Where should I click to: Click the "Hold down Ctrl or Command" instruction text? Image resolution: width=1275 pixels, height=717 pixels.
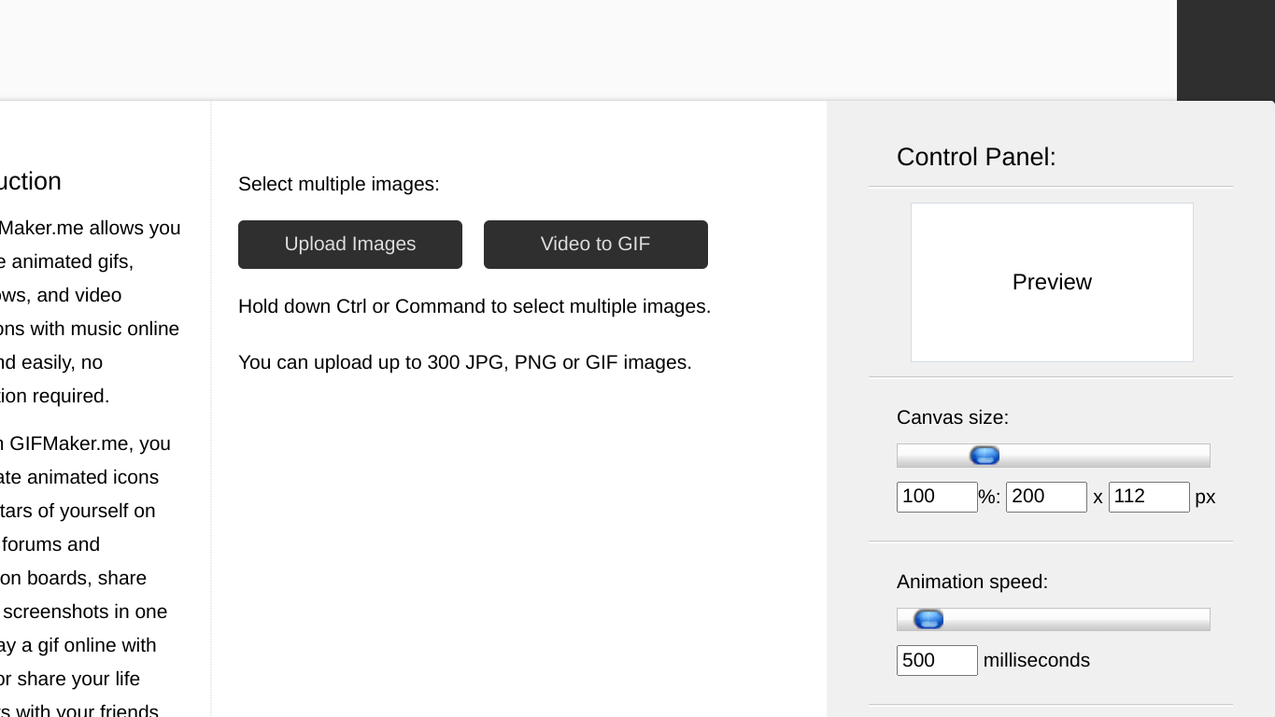475,306
